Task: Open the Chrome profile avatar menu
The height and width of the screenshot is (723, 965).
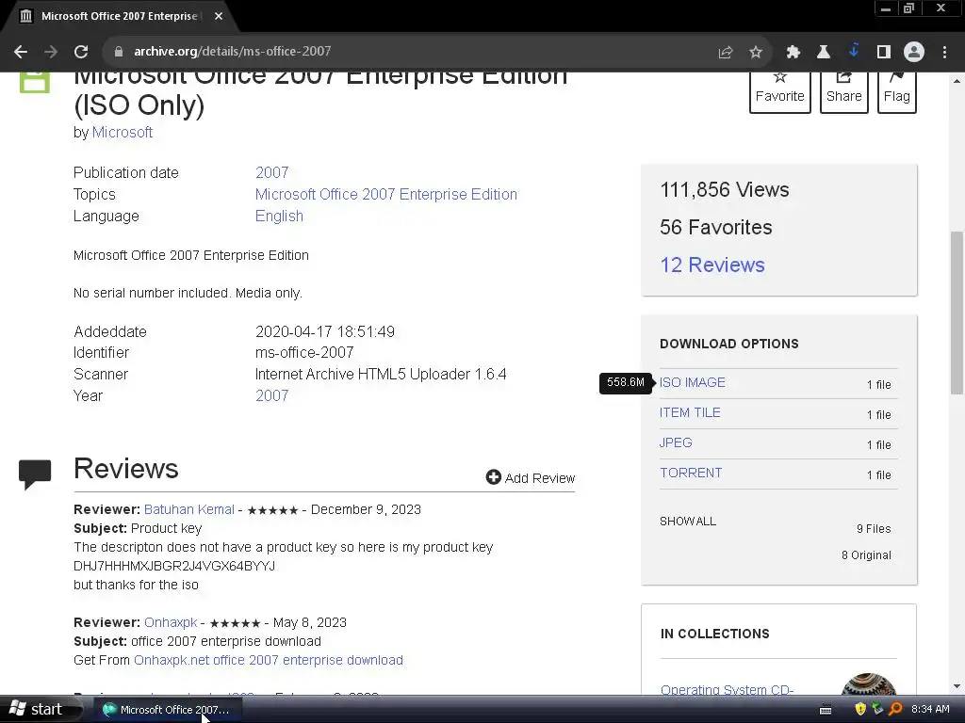Action: (x=914, y=53)
